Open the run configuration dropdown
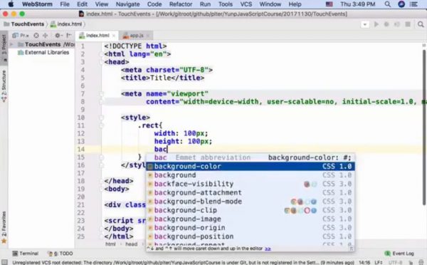This screenshot has height=265, width=427. [x=364, y=24]
